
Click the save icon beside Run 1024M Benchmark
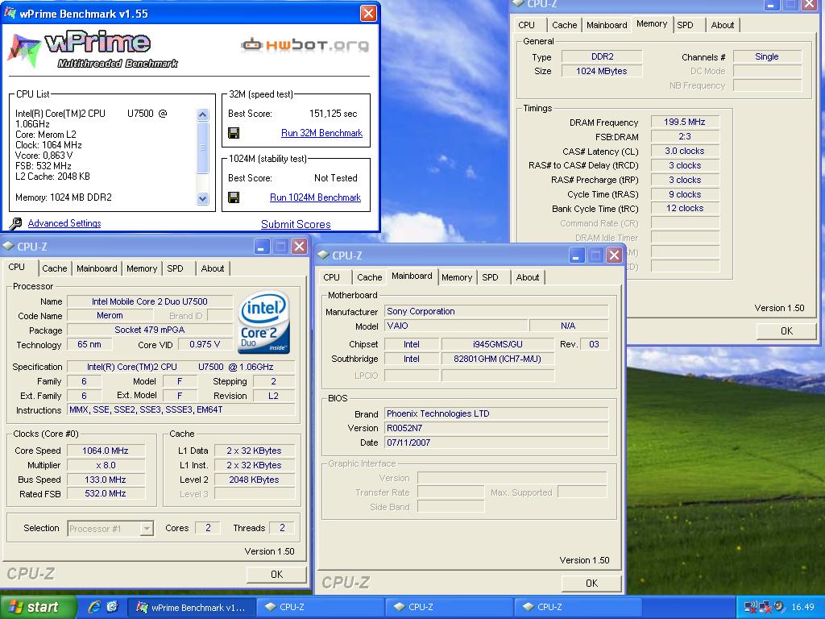coord(234,197)
